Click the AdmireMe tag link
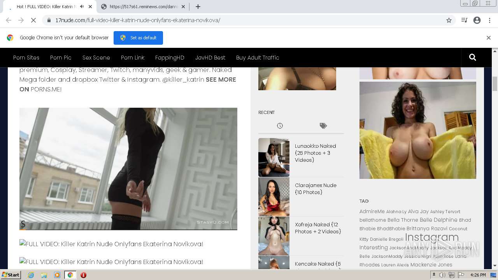 click(372, 212)
